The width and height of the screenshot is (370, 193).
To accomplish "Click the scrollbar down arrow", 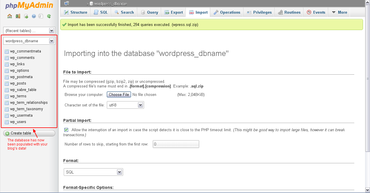I will click(368, 190).
